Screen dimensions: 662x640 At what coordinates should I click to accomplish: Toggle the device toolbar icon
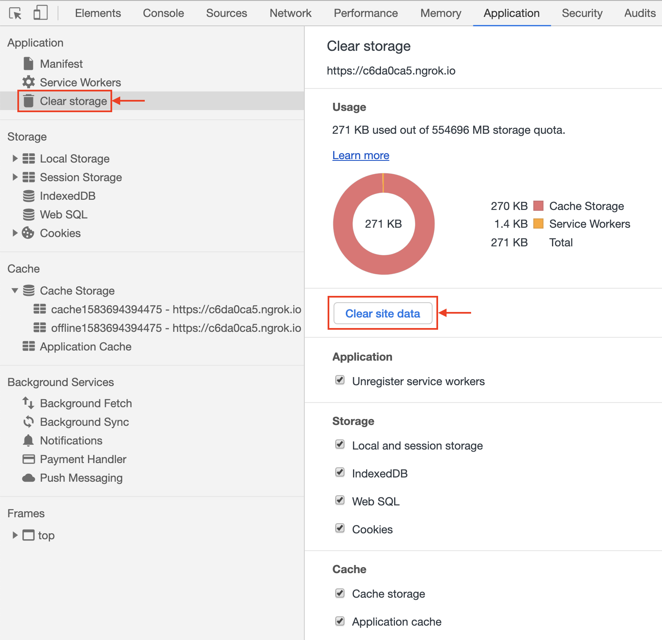coord(40,13)
